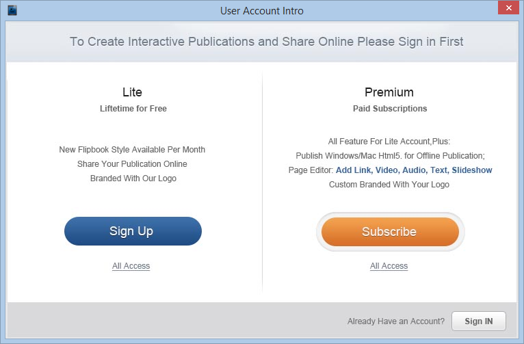Click the blue Audio text
The width and height of the screenshot is (524, 344).
[x=415, y=170]
